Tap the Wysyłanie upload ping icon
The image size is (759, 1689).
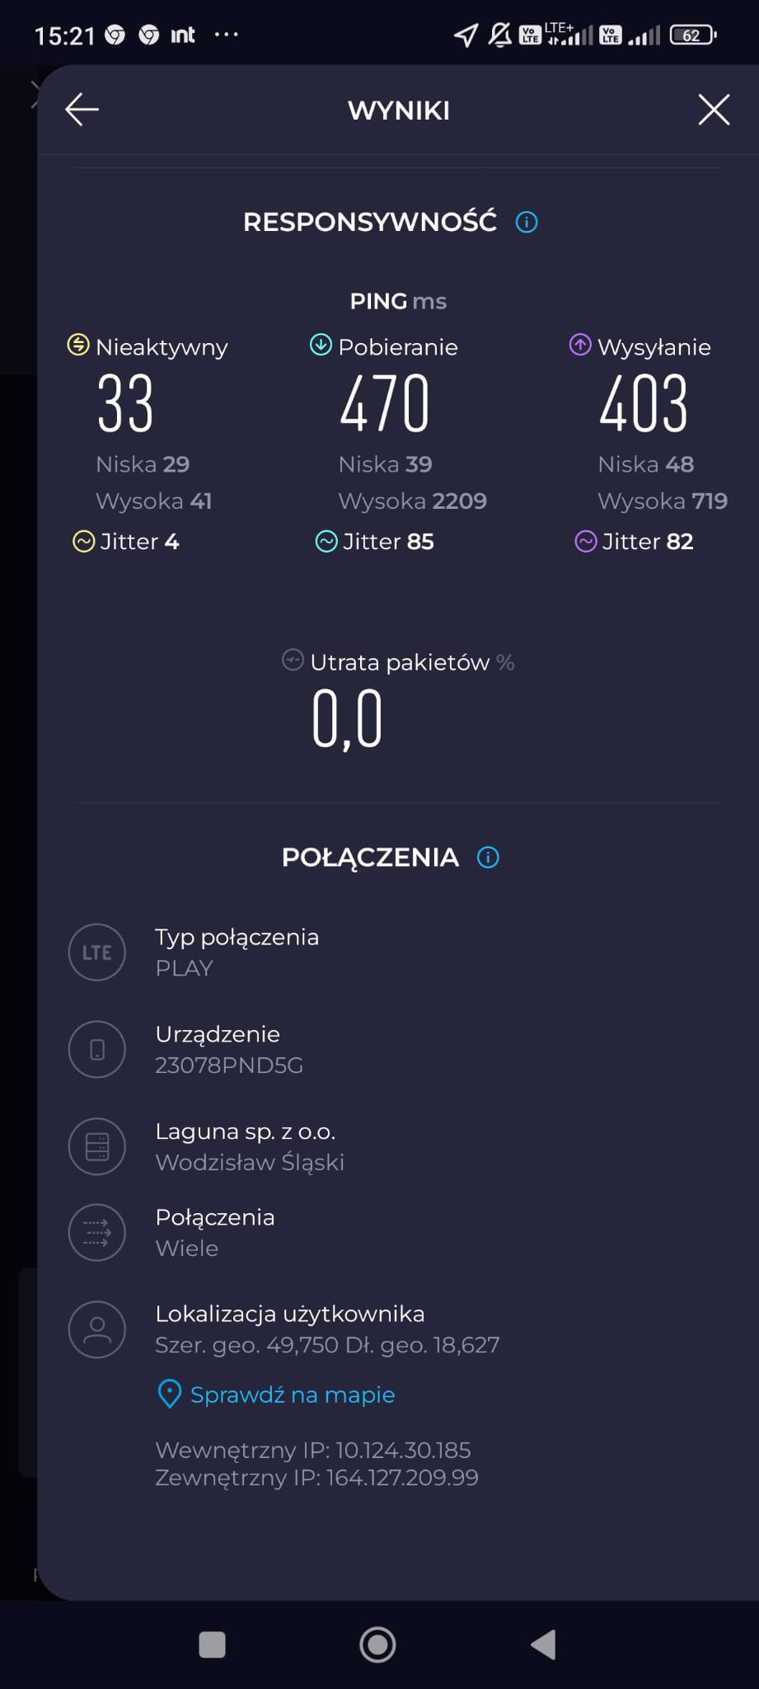point(580,345)
